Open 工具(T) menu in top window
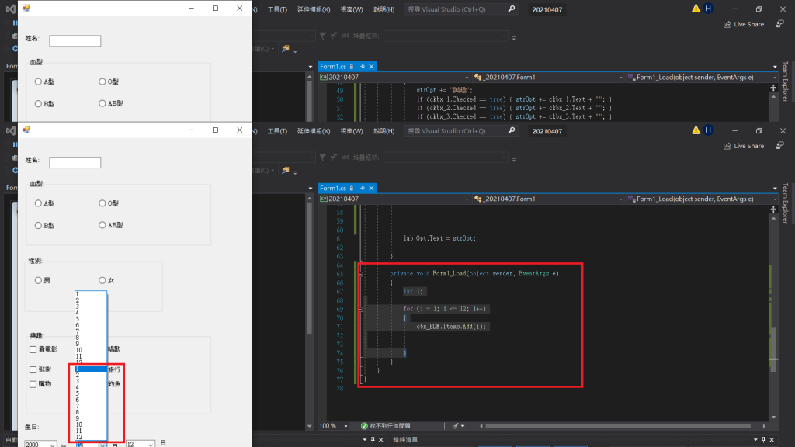Screen dimensions: 795x447 277,9
